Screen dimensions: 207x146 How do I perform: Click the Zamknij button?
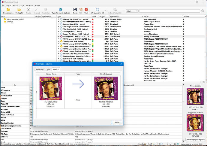[x=116, y=123]
